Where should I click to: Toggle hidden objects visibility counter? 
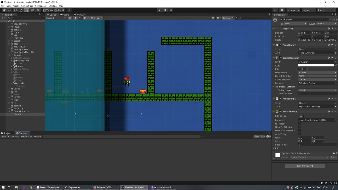click(93, 18)
